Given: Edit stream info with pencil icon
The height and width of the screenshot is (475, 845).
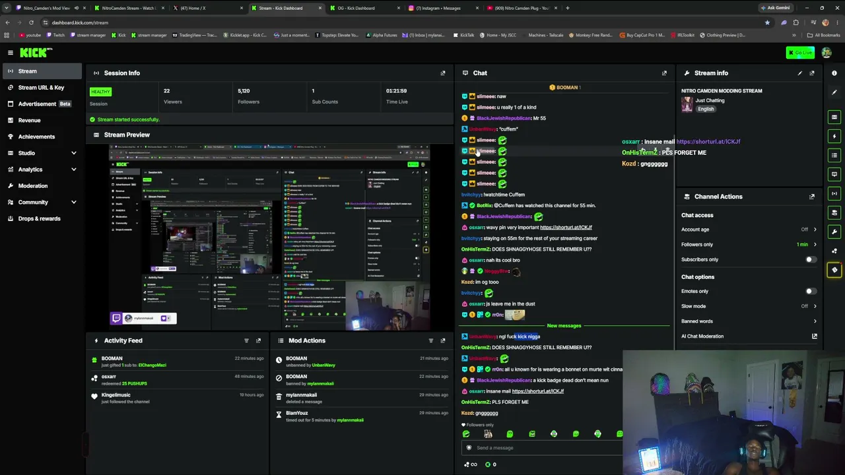Looking at the screenshot, I should click(x=799, y=73).
